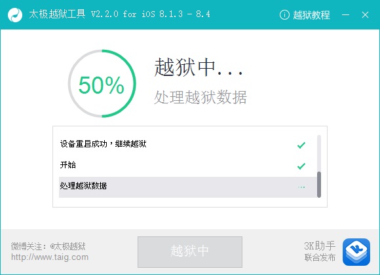This screenshot has height=275, width=380.
Task: Click the pending dots icon for 处理越狱数据
Action: (x=301, y=187)
